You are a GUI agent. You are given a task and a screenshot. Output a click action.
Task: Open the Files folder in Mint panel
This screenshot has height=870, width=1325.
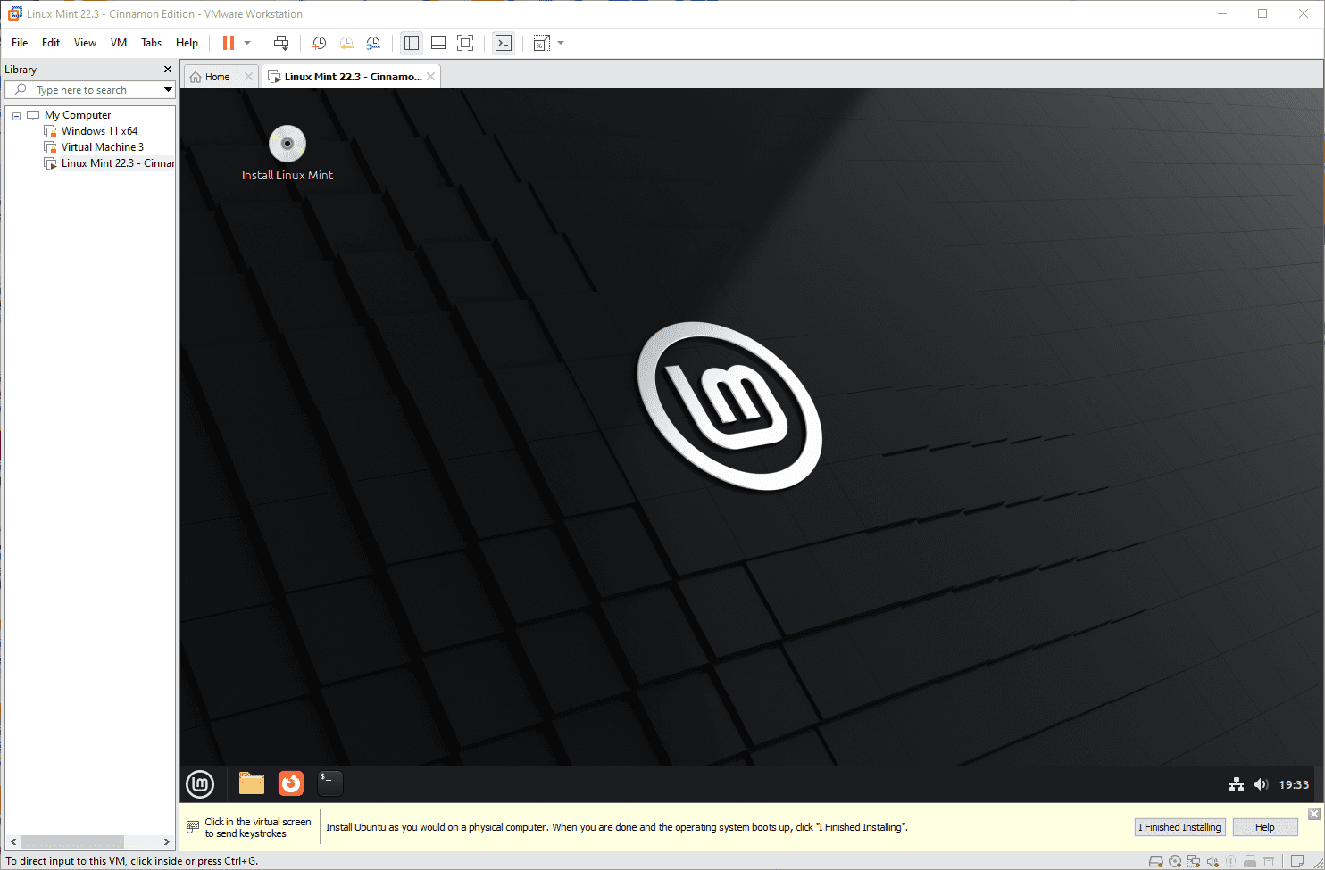252,783
